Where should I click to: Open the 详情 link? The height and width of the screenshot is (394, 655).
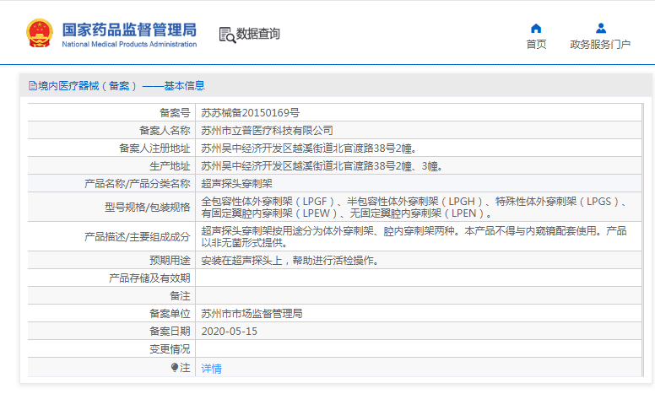211,369
